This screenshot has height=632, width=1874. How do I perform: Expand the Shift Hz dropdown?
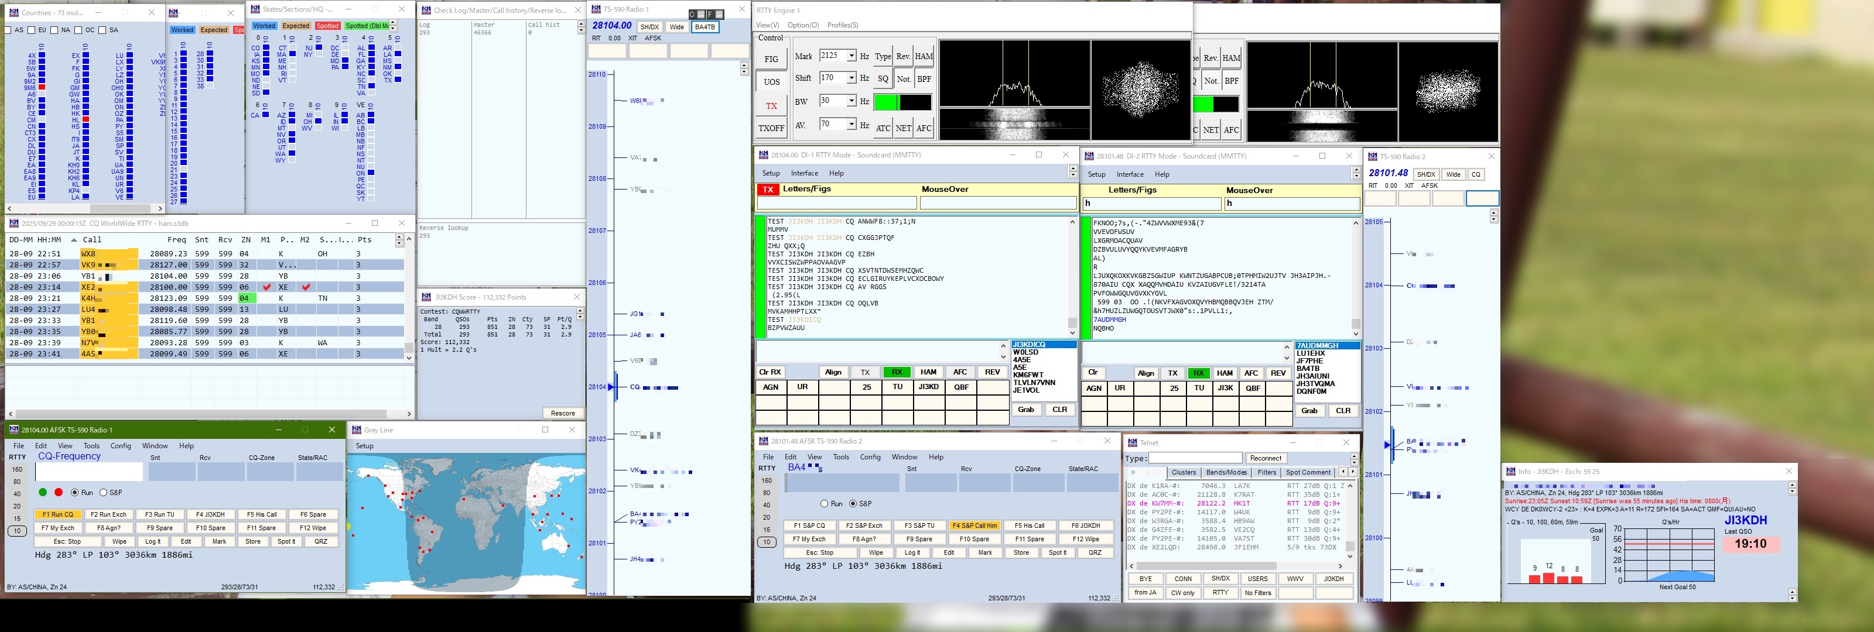click(x=851, y=78)
